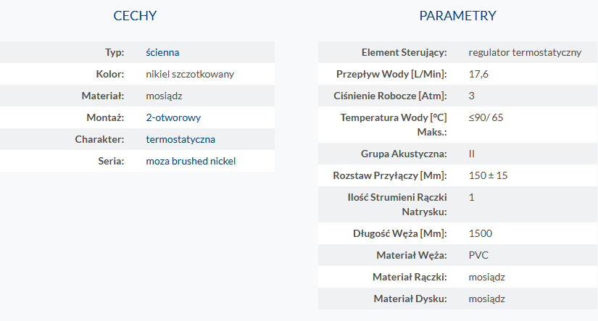Select the PARAMETRY section heading

457,16
